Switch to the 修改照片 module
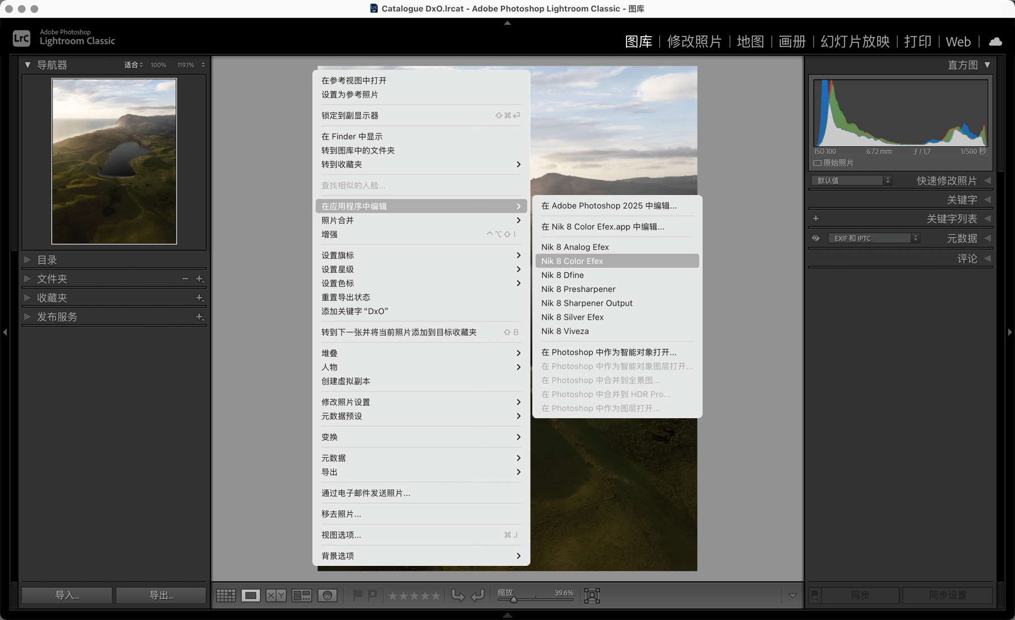1015x620 pixels. tap(694, 41)
